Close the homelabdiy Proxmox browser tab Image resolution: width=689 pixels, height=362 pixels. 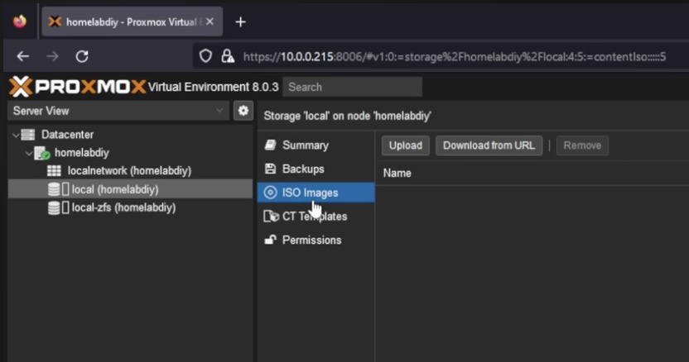210,21
